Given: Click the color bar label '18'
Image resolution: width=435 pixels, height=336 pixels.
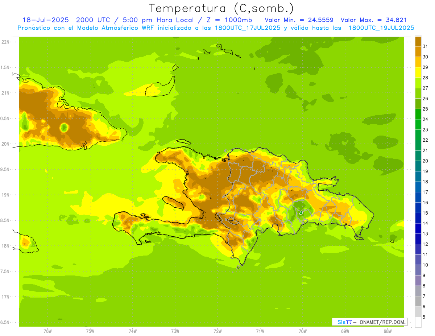Looking at the screenshot, I should pyautogui.click(x=426, y=182).
